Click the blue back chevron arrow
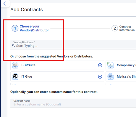The image size is (136, 117). pos(5,4)
